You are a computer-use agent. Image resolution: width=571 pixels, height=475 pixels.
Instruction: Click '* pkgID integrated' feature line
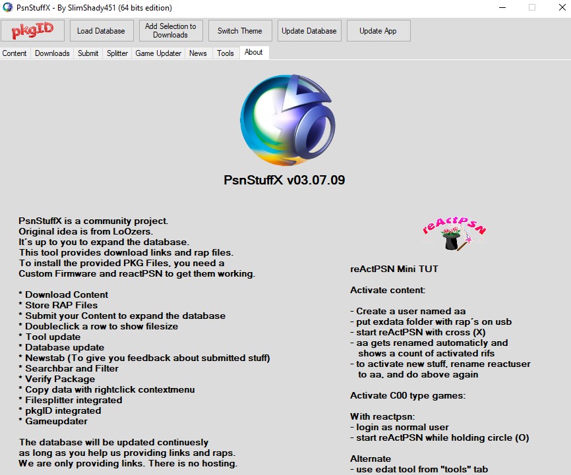coord(60,410)
